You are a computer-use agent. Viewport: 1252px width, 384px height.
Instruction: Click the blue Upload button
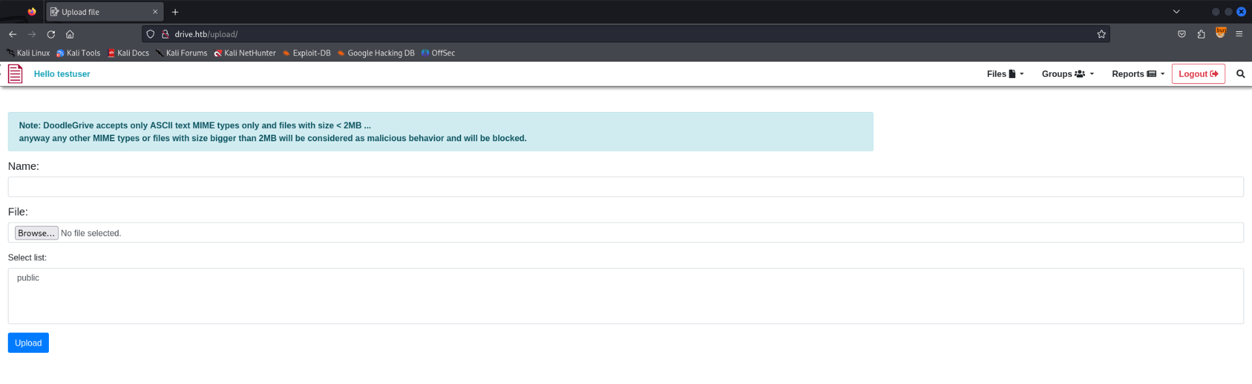click(28, 343)
